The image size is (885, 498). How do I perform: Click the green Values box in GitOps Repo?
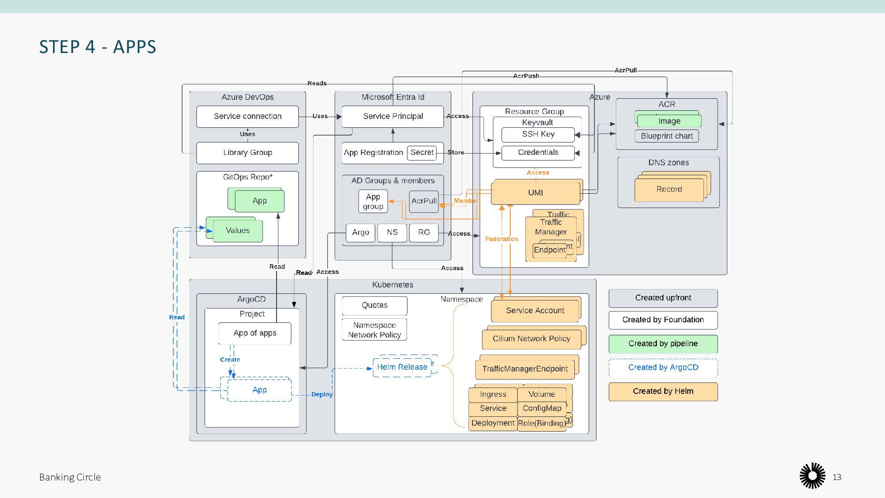[x=238, y=231]
